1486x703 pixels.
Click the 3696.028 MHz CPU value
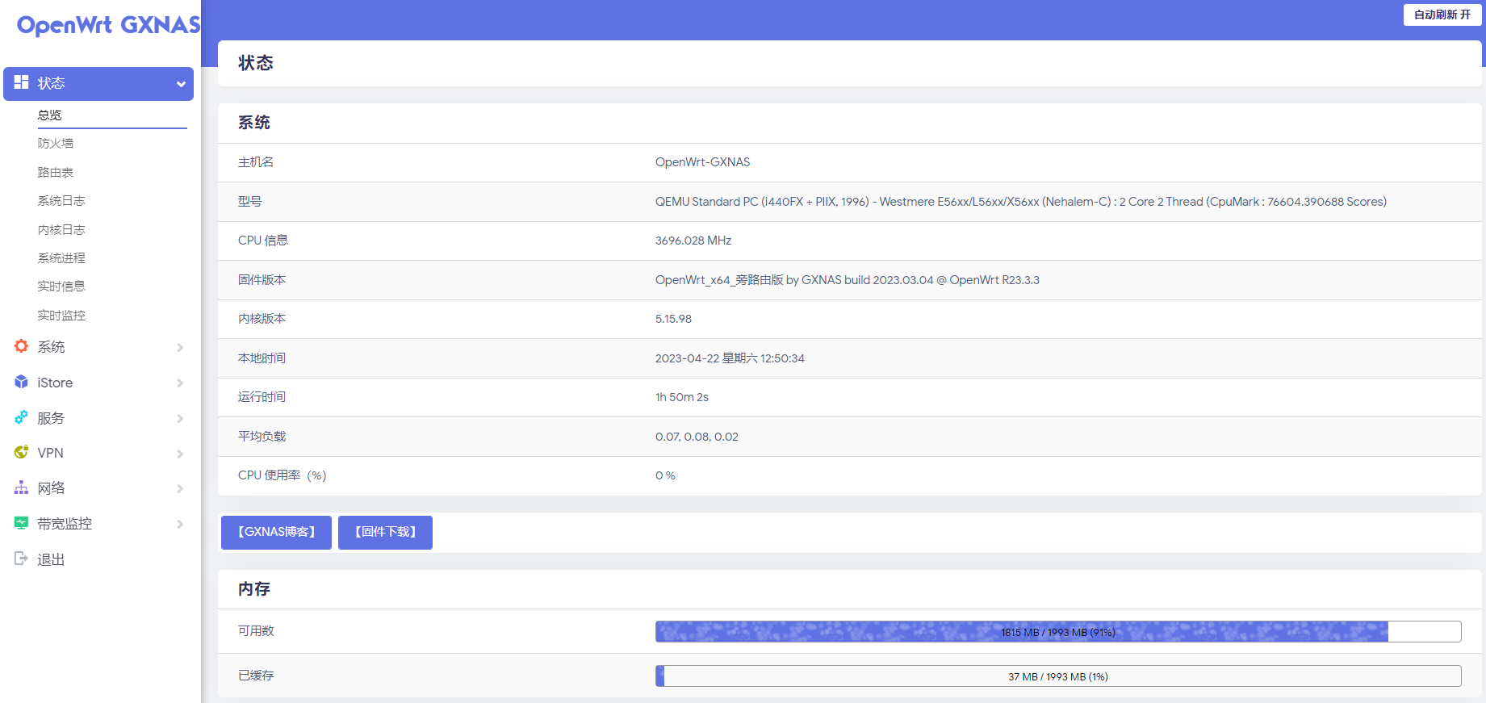click(693, 241)
